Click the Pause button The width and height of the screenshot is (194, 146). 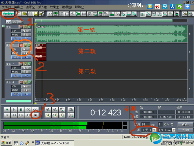pos(21,109)
